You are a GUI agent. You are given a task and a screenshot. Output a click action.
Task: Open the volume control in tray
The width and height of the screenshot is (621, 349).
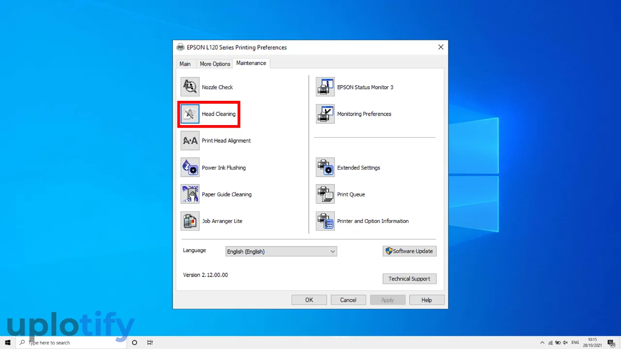tap(565, 342)
